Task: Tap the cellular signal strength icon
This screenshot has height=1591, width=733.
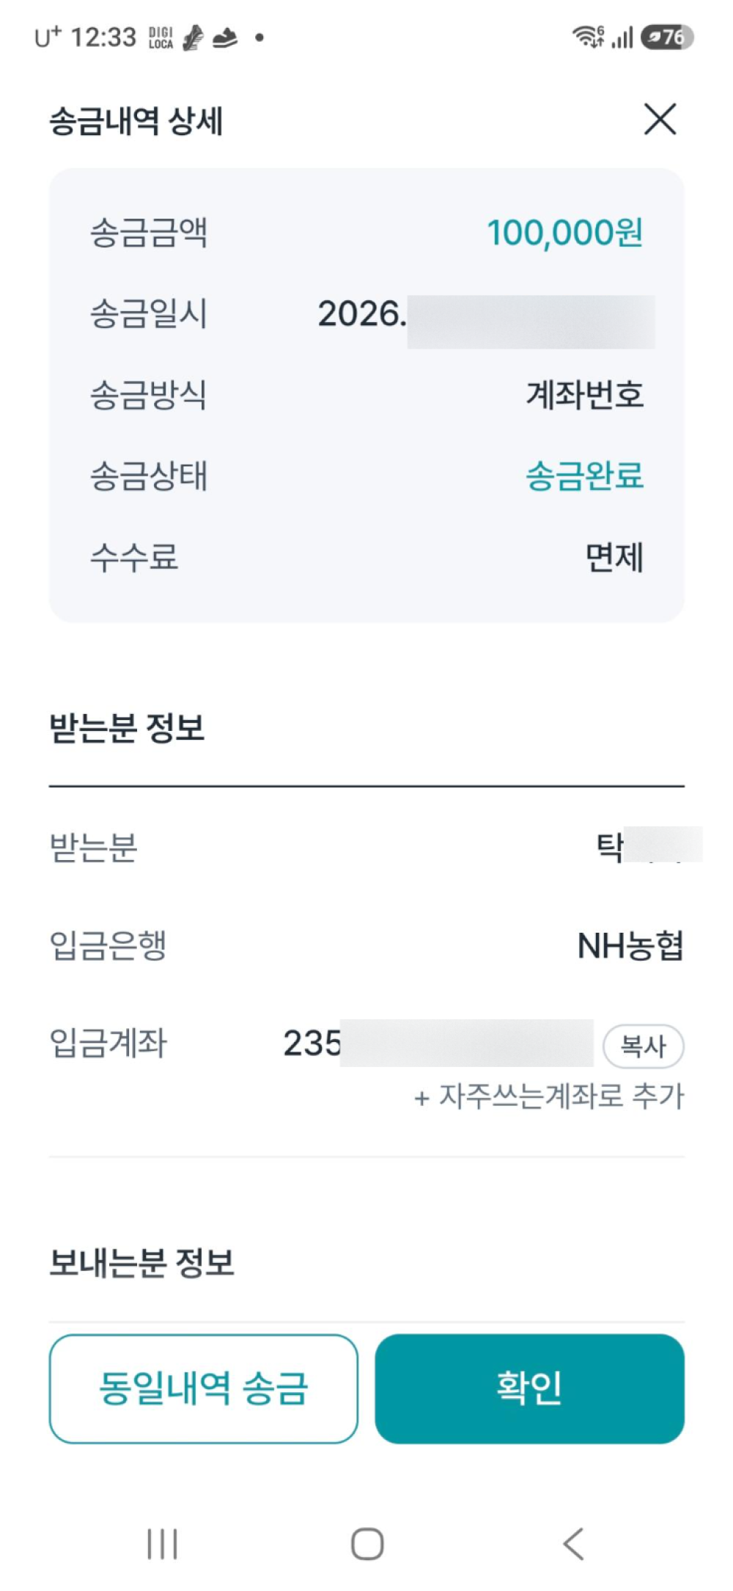Action: (x=622, y=37)
